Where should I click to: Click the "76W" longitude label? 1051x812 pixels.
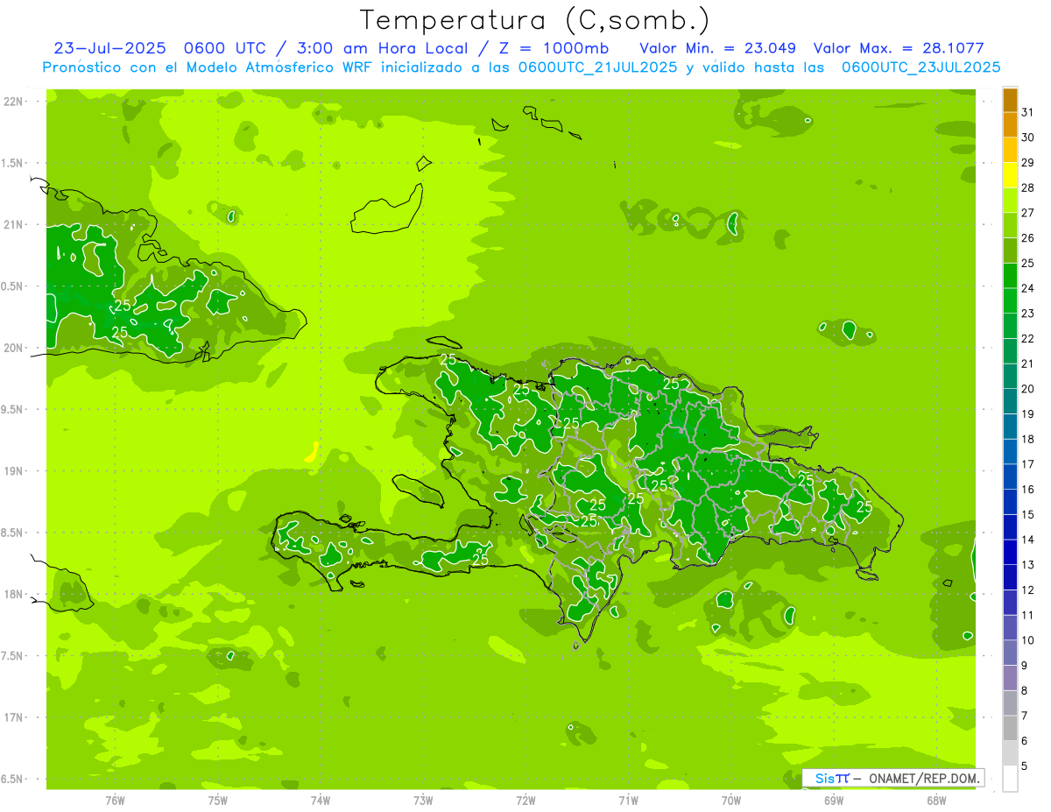click(x=115, y=800)
